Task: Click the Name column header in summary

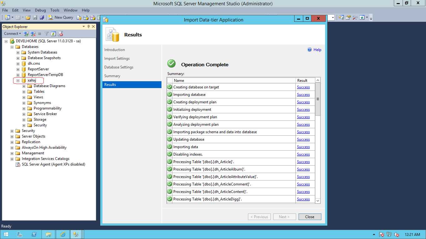Action: 234,80
